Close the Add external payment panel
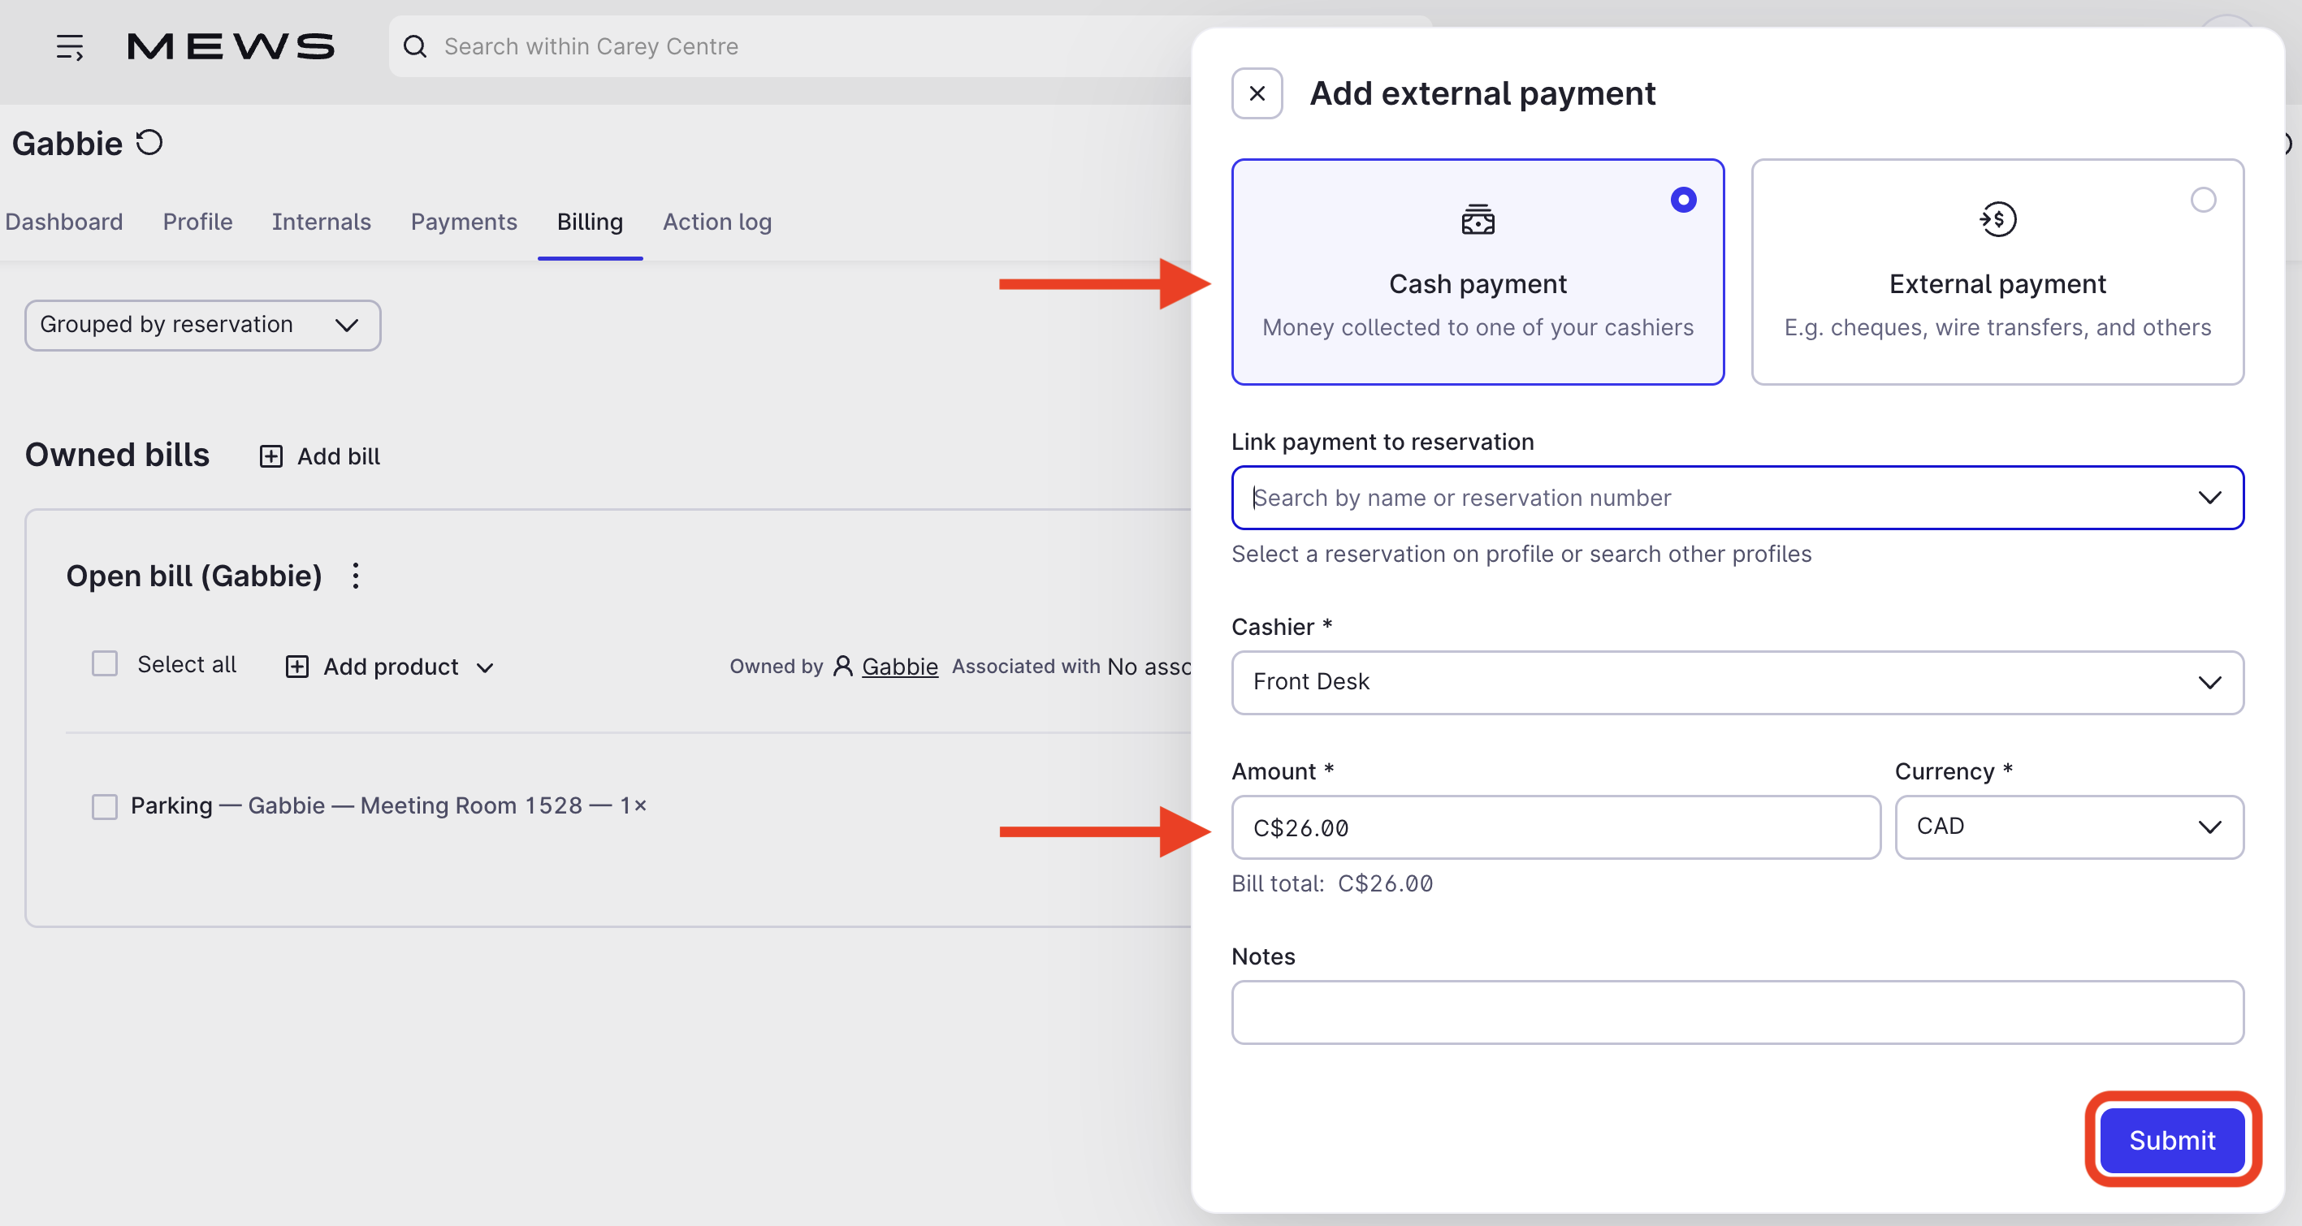 coord(1257,93)
